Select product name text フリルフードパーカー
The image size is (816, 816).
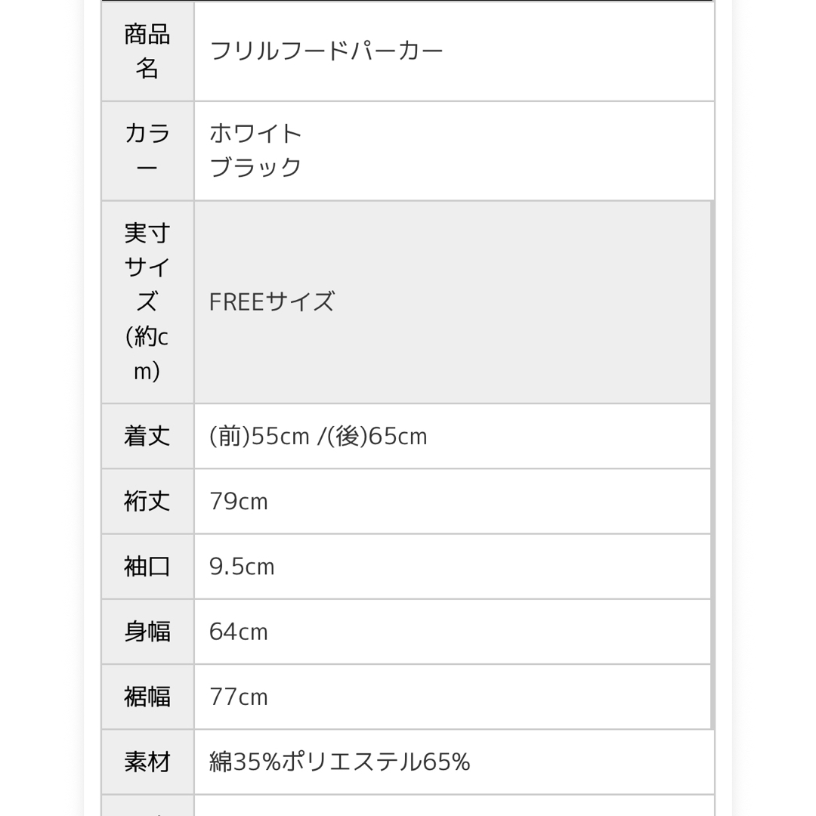tap(326, 51)
